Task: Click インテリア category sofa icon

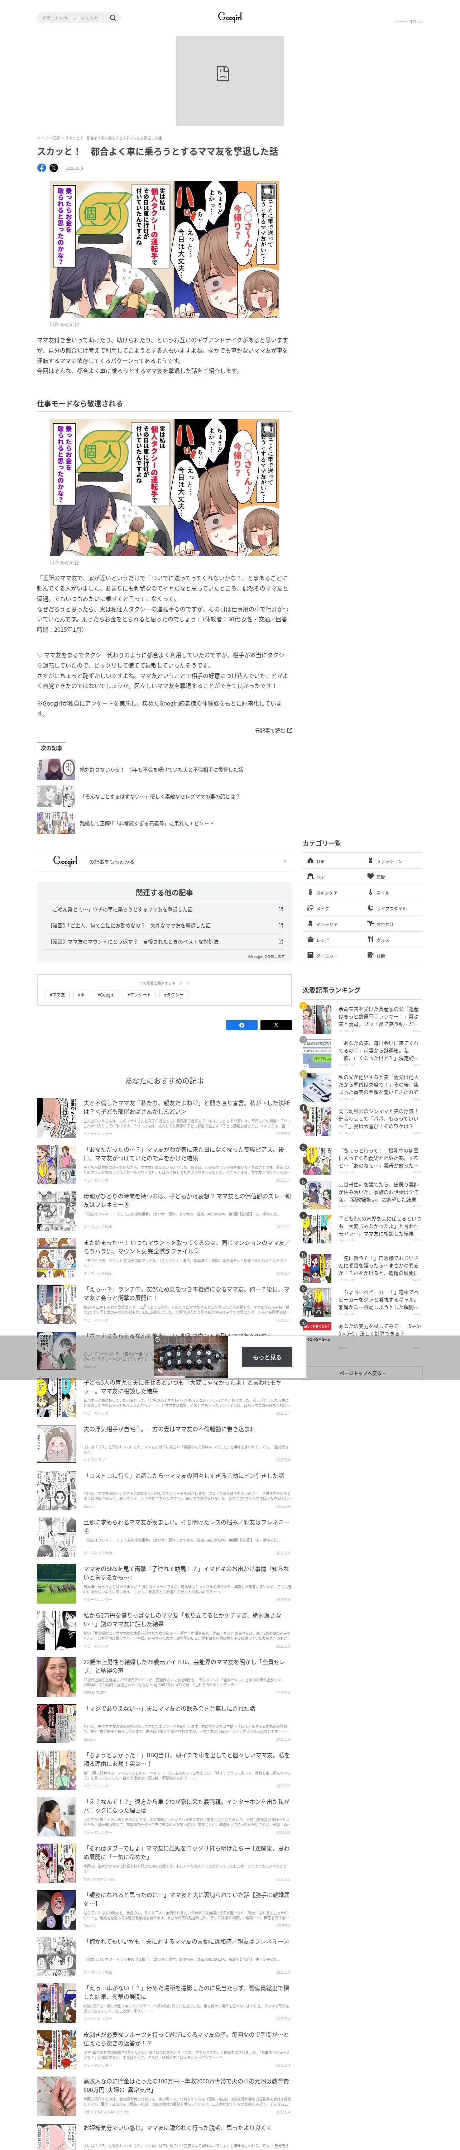Action: [310, 924]
